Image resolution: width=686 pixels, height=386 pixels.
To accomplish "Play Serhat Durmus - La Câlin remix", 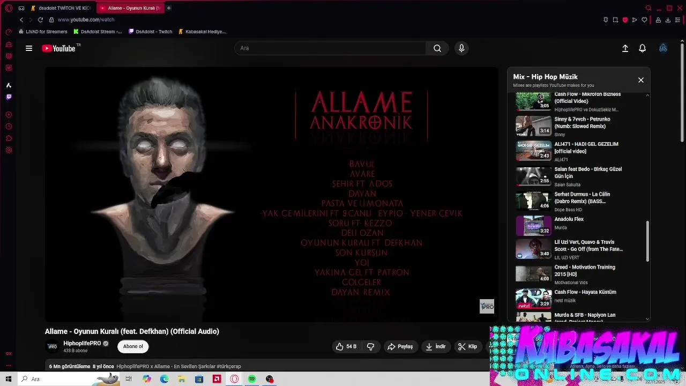I will pyautogui.click(x=569, y=201).
